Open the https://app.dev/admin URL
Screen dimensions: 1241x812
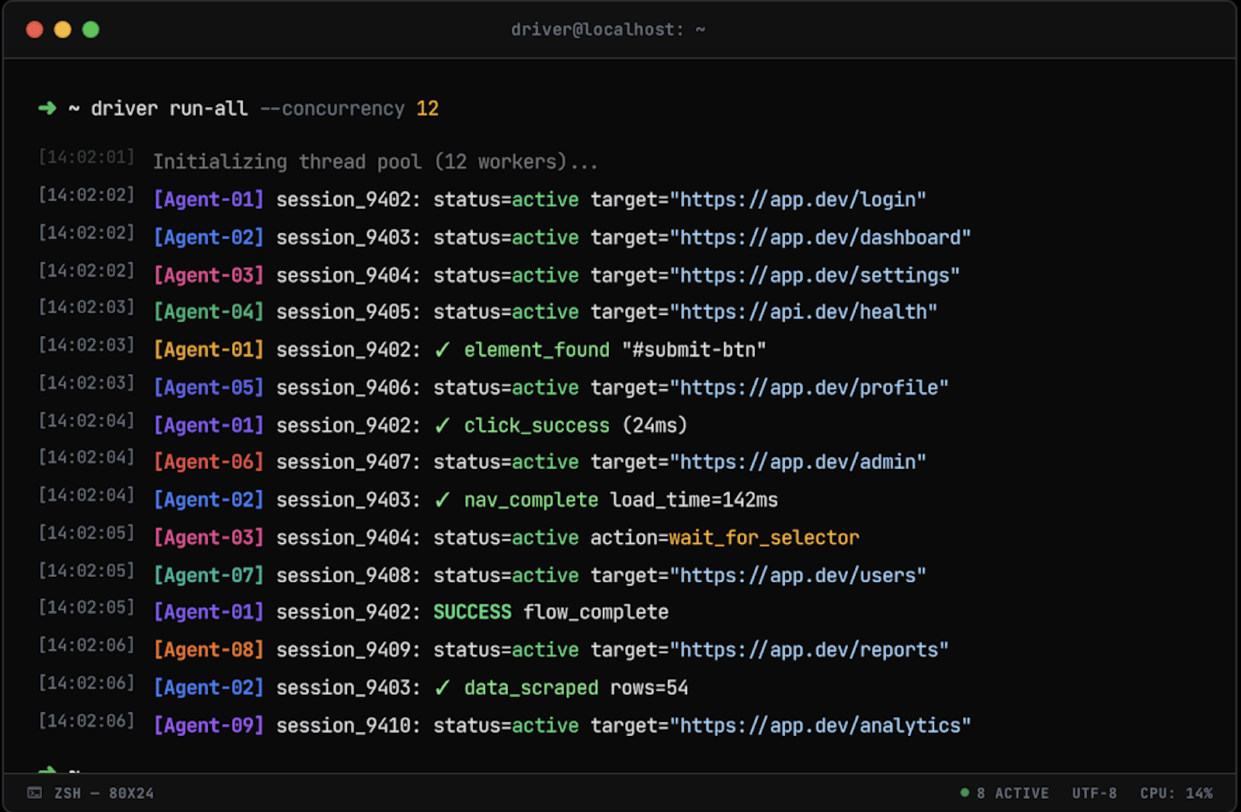798,462
